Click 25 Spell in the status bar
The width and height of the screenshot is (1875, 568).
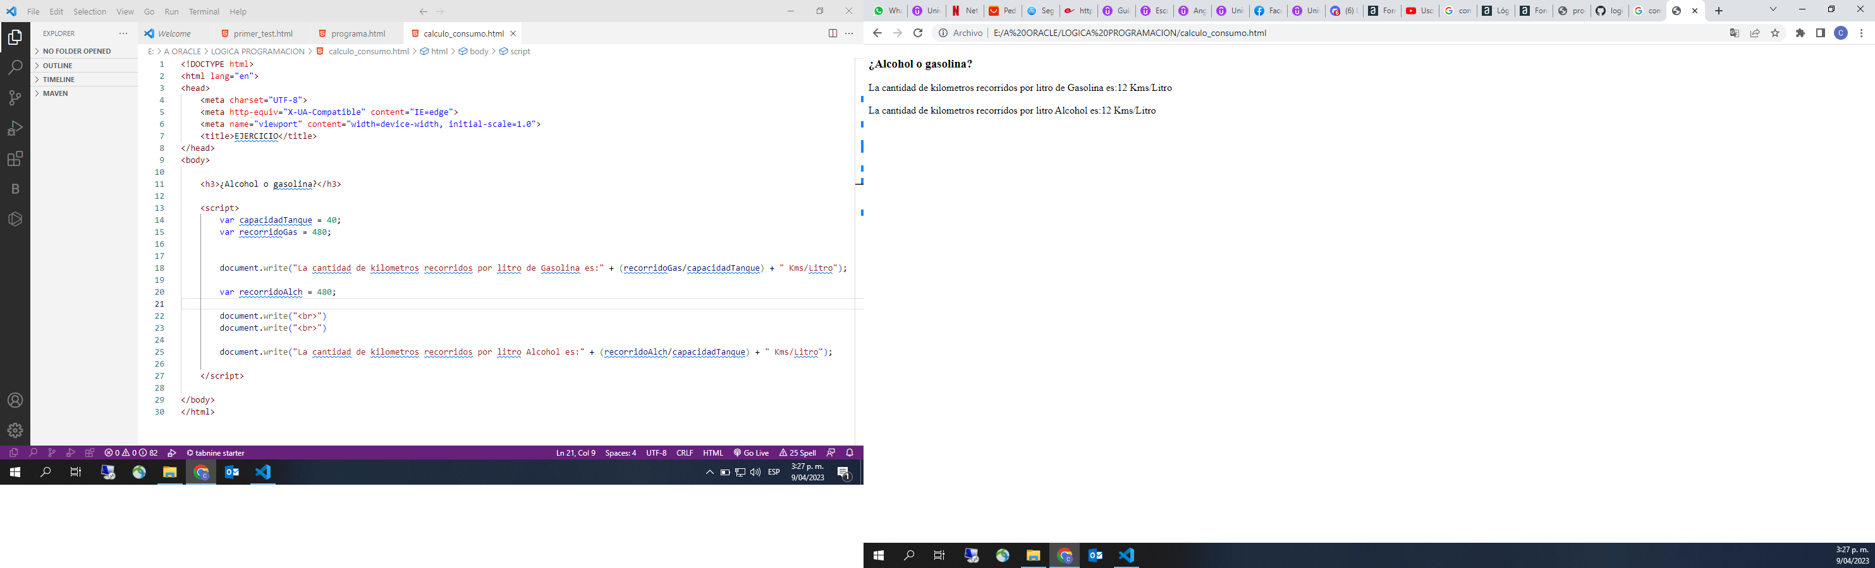click(798, 453)
